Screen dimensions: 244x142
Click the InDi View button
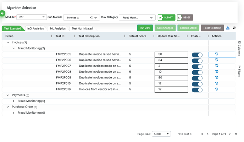click(x=145, y=28)
